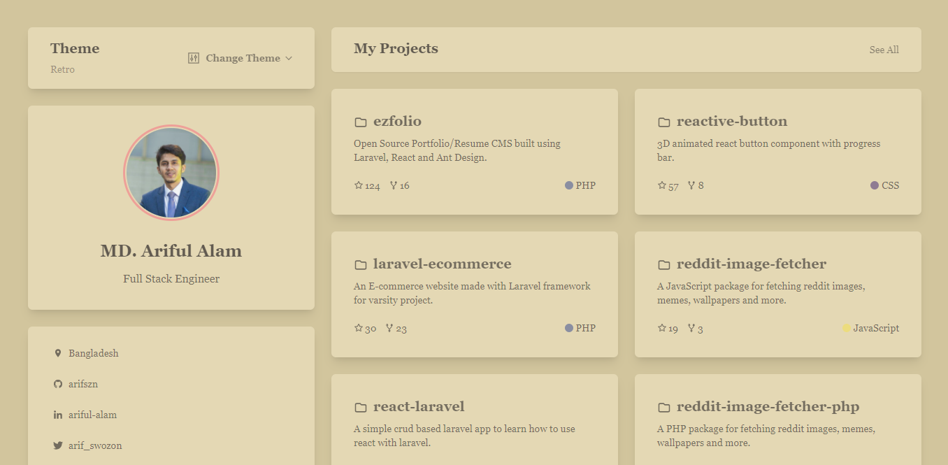
Task: Click the Twitter icon next to arif_swozon
Action: click(x=58, y=445)
